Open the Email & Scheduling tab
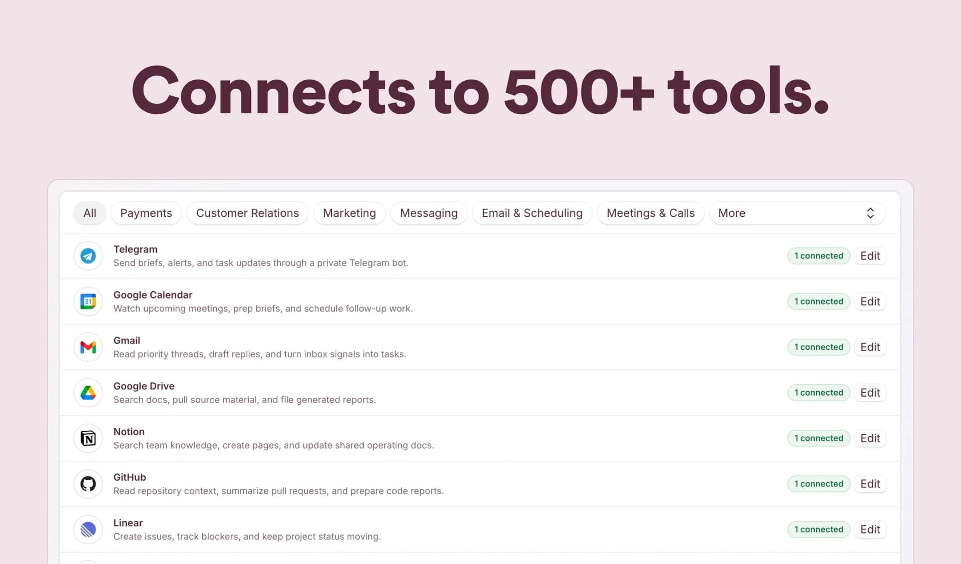Viewport: 961px width, 564px height. [x=532, y=213]
